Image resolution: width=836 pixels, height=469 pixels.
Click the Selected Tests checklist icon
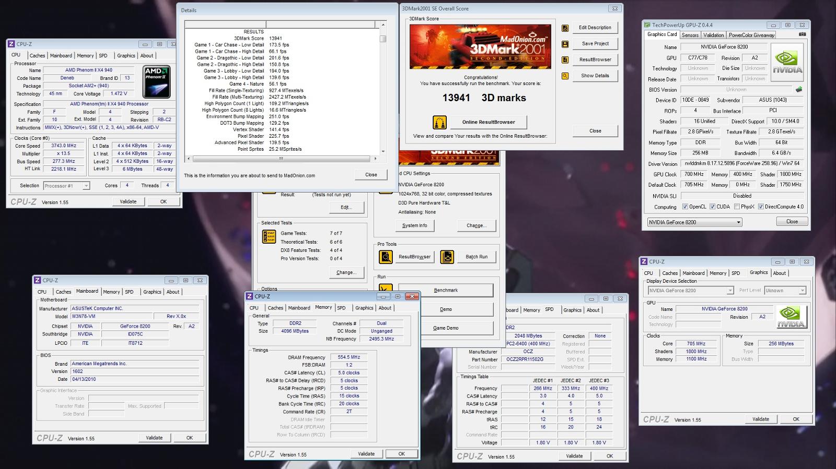tap(269, 236)
